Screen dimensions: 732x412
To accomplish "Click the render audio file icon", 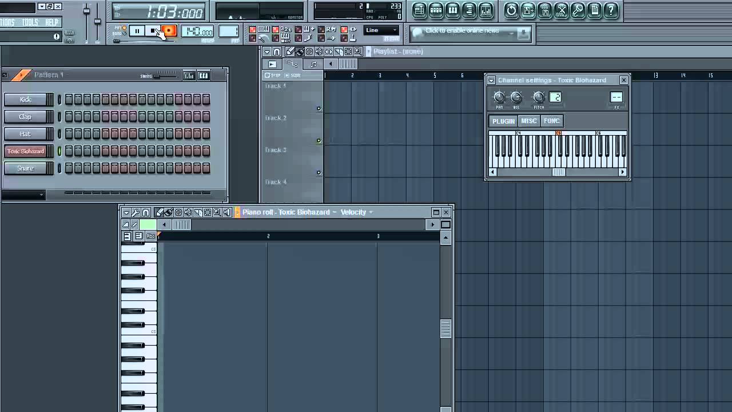I will click(x=544, y=10).
